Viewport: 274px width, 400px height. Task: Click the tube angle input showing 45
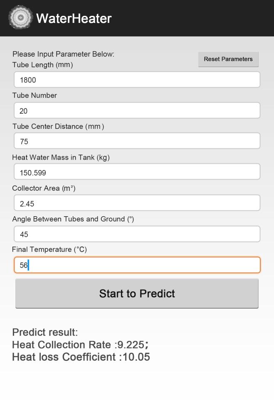click(137, 234)
